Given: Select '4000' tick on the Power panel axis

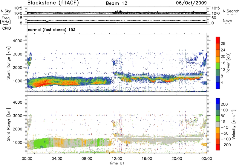Looking at the screenshot, I should (x=18, y=41).
